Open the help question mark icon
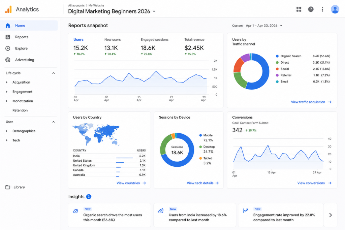The image size is (345, 230). 311,9
